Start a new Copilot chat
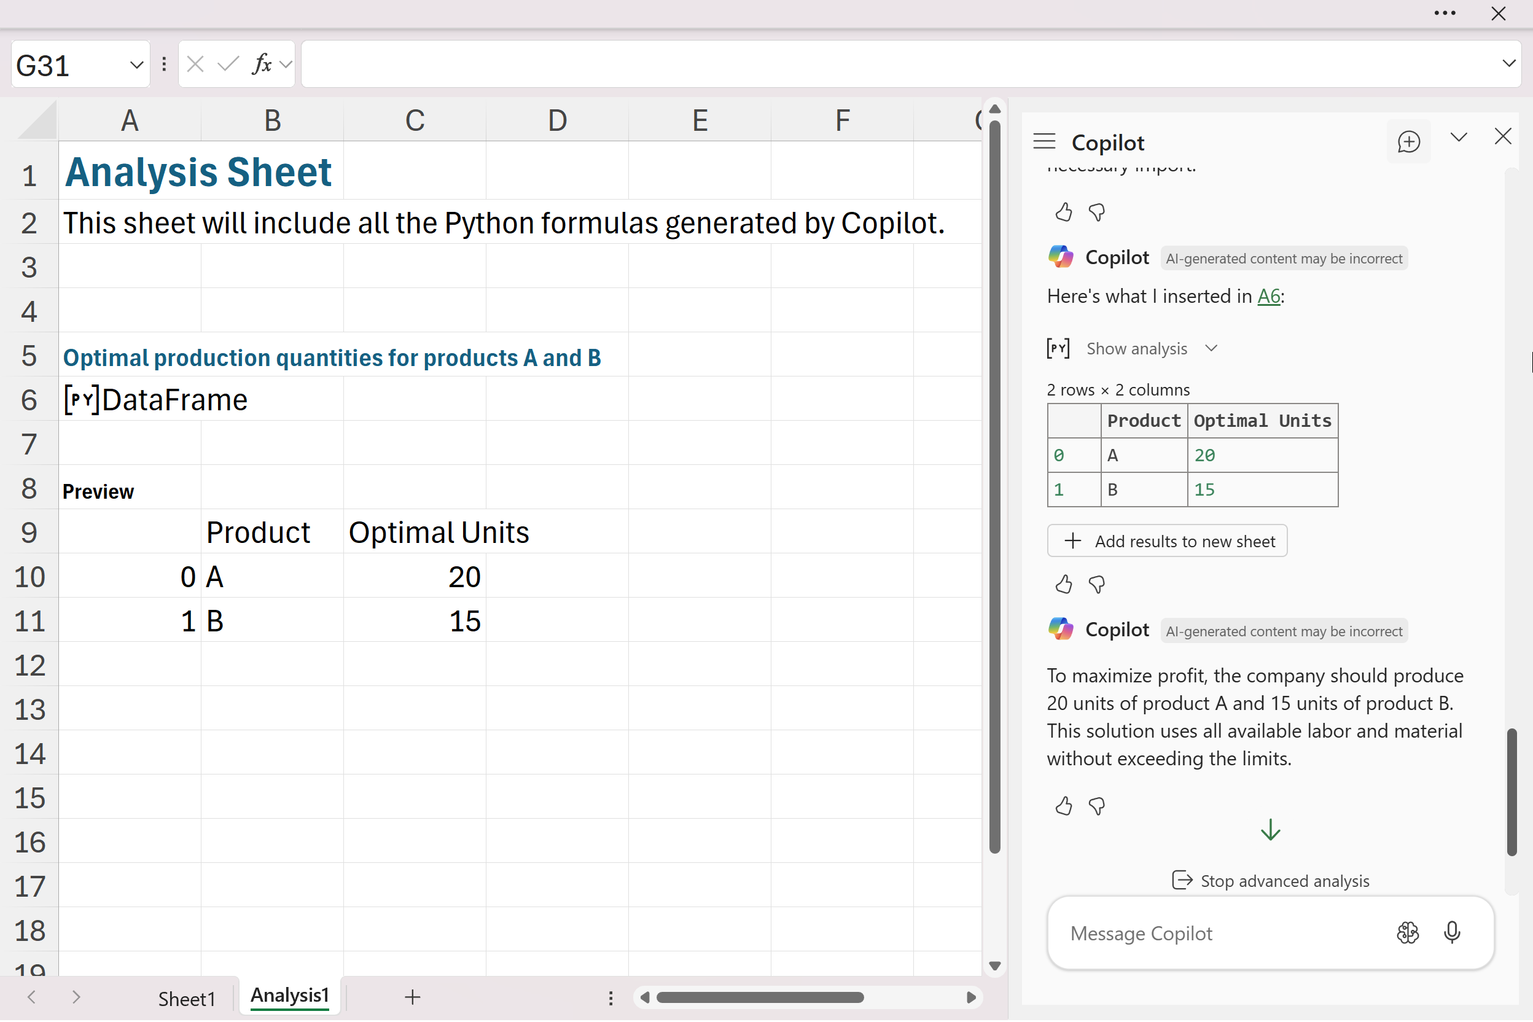 [1408, 141]
